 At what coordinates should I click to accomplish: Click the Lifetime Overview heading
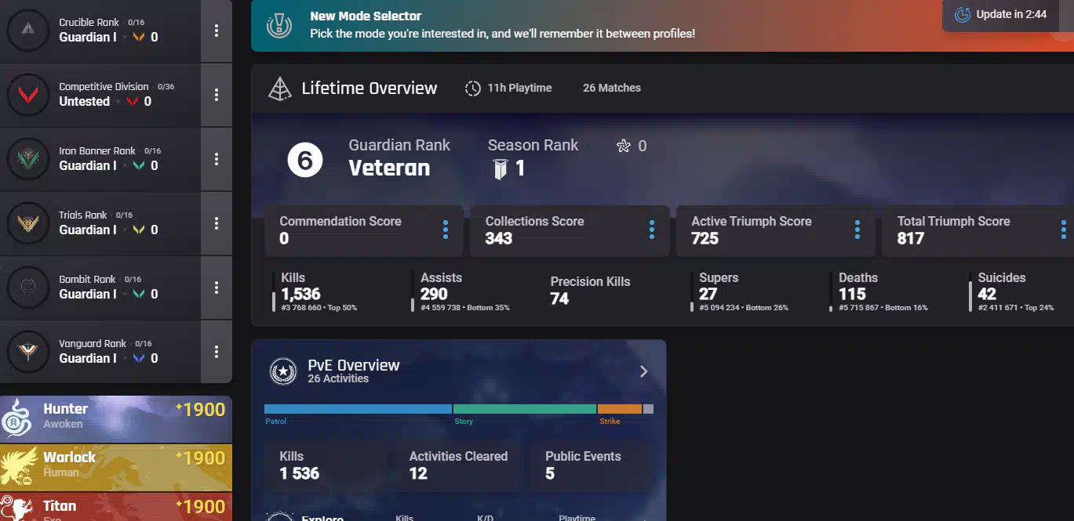coord(369,88)
